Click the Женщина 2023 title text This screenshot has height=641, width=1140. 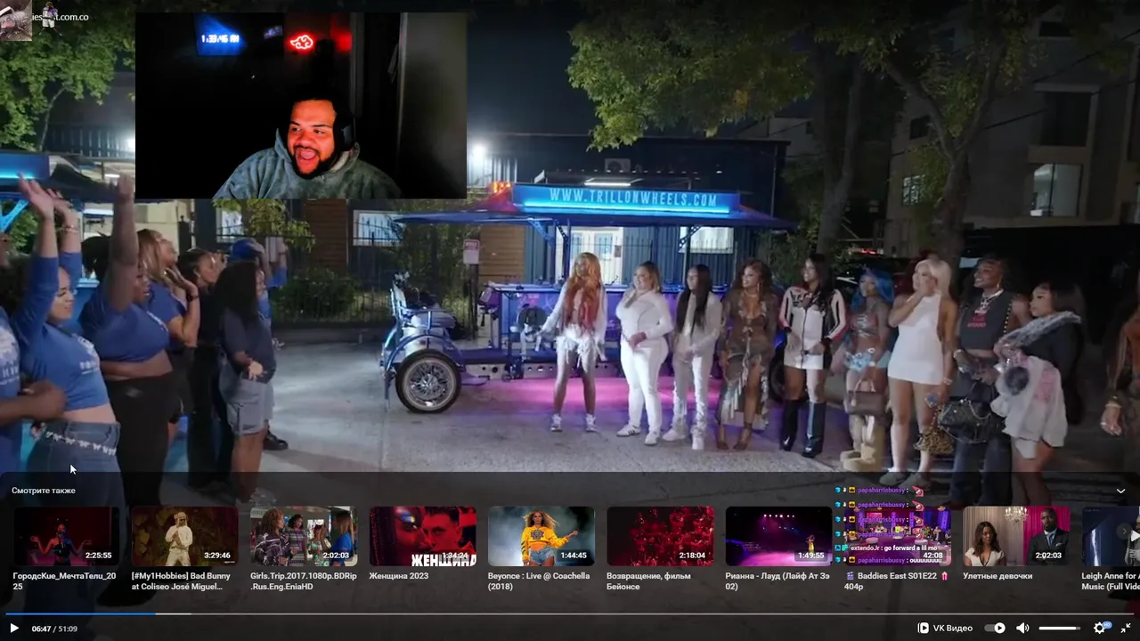click(398, 576)
